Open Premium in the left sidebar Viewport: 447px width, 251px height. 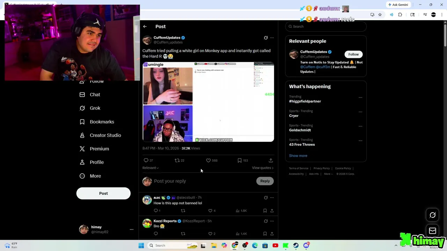tap(94, 149)
